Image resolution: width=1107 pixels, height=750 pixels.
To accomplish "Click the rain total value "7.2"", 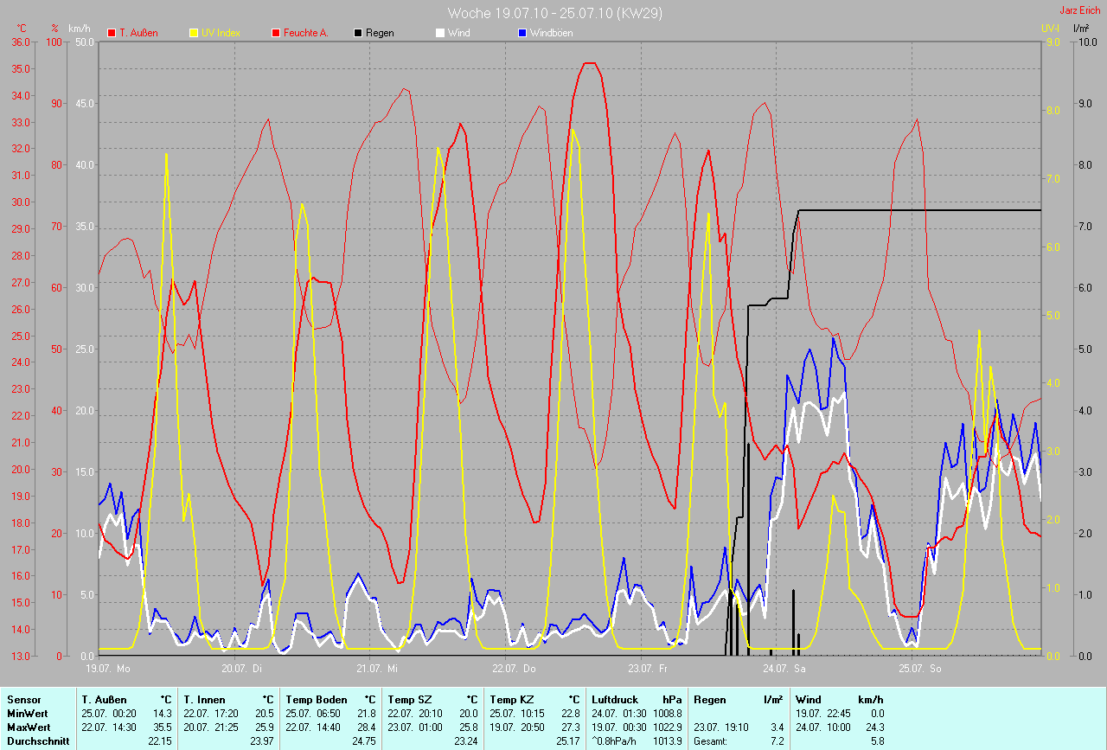I will point(777,741).
